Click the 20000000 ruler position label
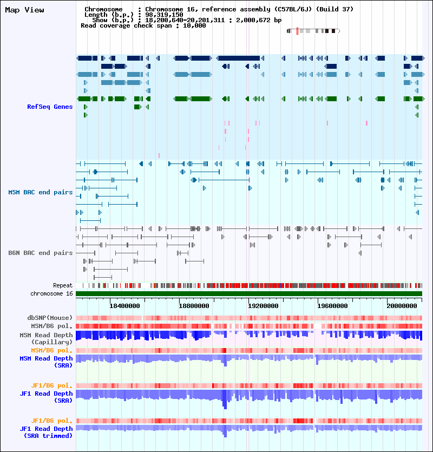This screenshot has width=433, height=452. tap(402, 306)
